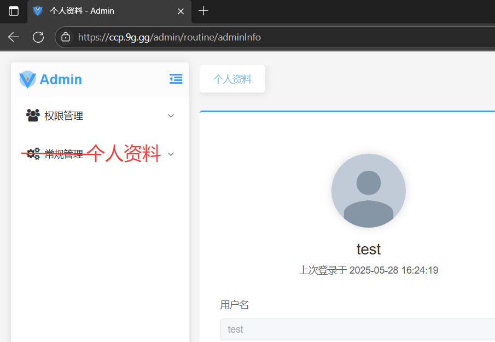The height and width of the screenshot is (342, 495).
Task: Open a new browser tab with plus icon
Action: point(203,11)
